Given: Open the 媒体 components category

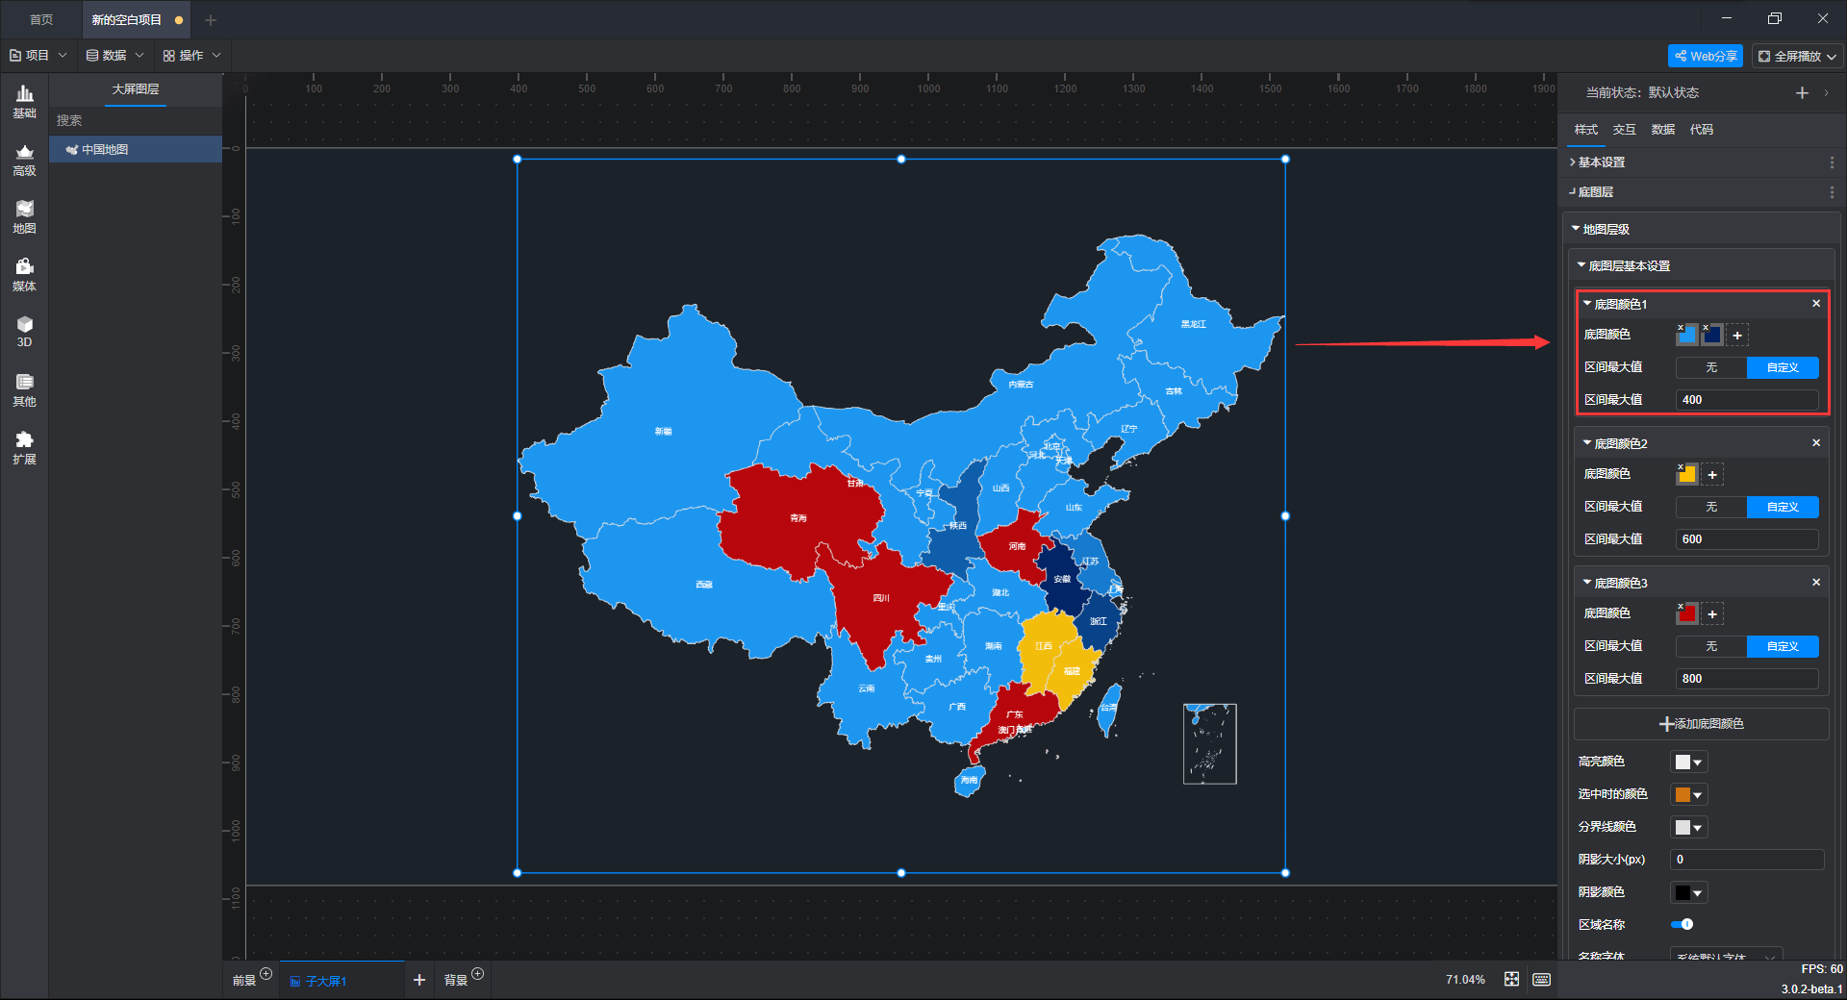Looking at the screenshot, I should click(x=24, y=275).
